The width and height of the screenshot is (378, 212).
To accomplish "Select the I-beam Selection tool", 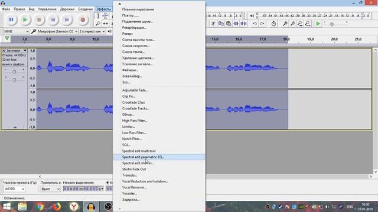I will 98,16.
